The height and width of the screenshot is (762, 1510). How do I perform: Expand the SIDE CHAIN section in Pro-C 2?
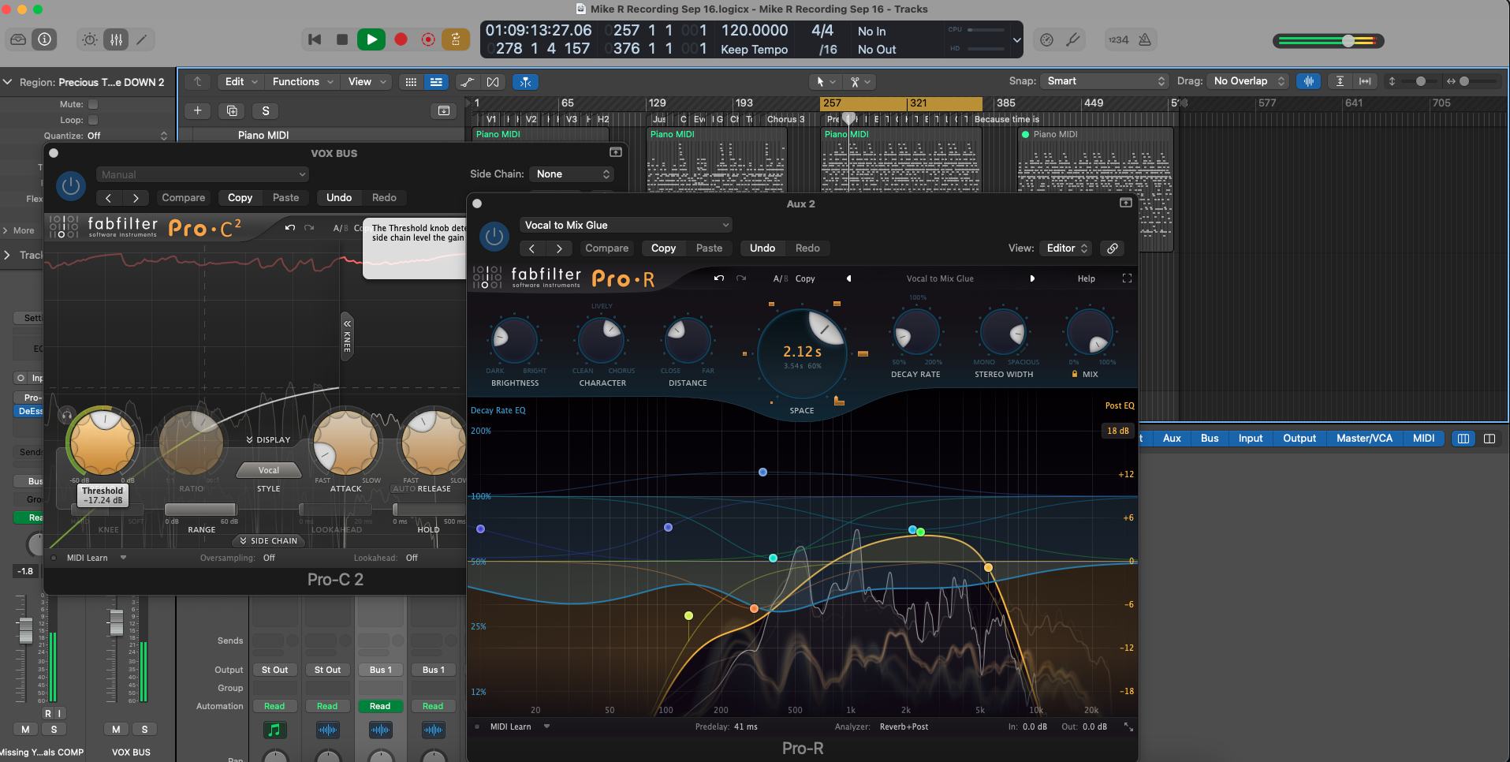(269, 541)
